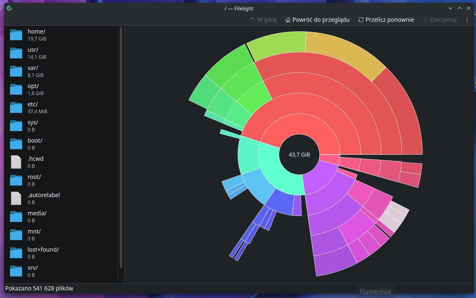Screen dimensions: 476x298
Task: Click the .autorelabel file icon
Action: 16,198
